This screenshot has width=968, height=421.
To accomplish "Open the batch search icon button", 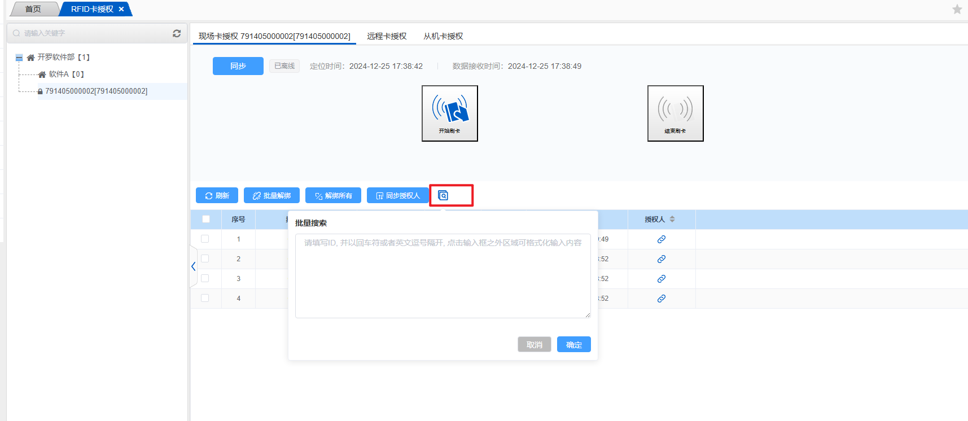I will point(443,195).
